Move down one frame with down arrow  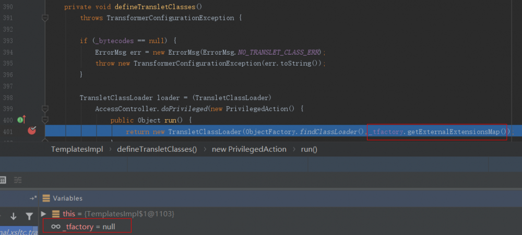tap(14, 216)
